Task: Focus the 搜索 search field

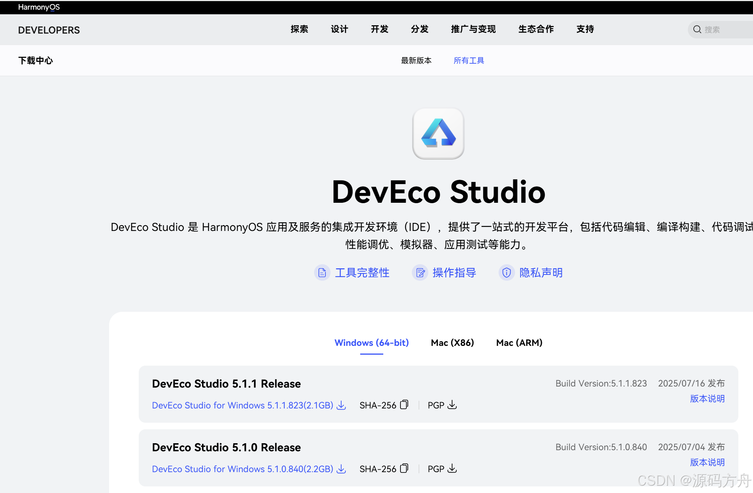Action: point(721,30)
